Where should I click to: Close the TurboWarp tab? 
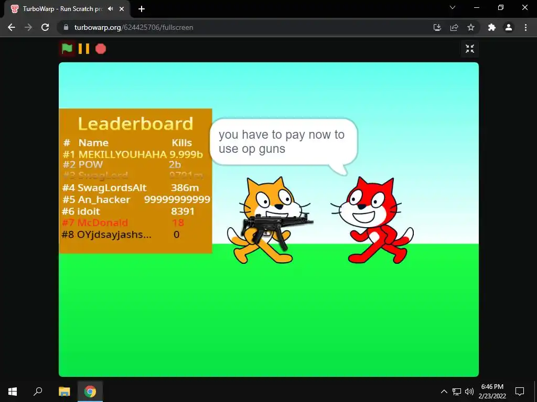(122, 9)
